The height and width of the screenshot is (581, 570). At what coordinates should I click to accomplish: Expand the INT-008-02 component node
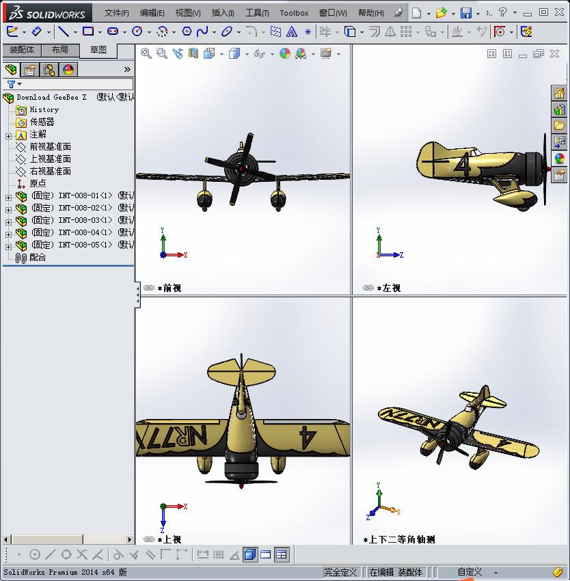pyautogui.click(x=8, y=210)
